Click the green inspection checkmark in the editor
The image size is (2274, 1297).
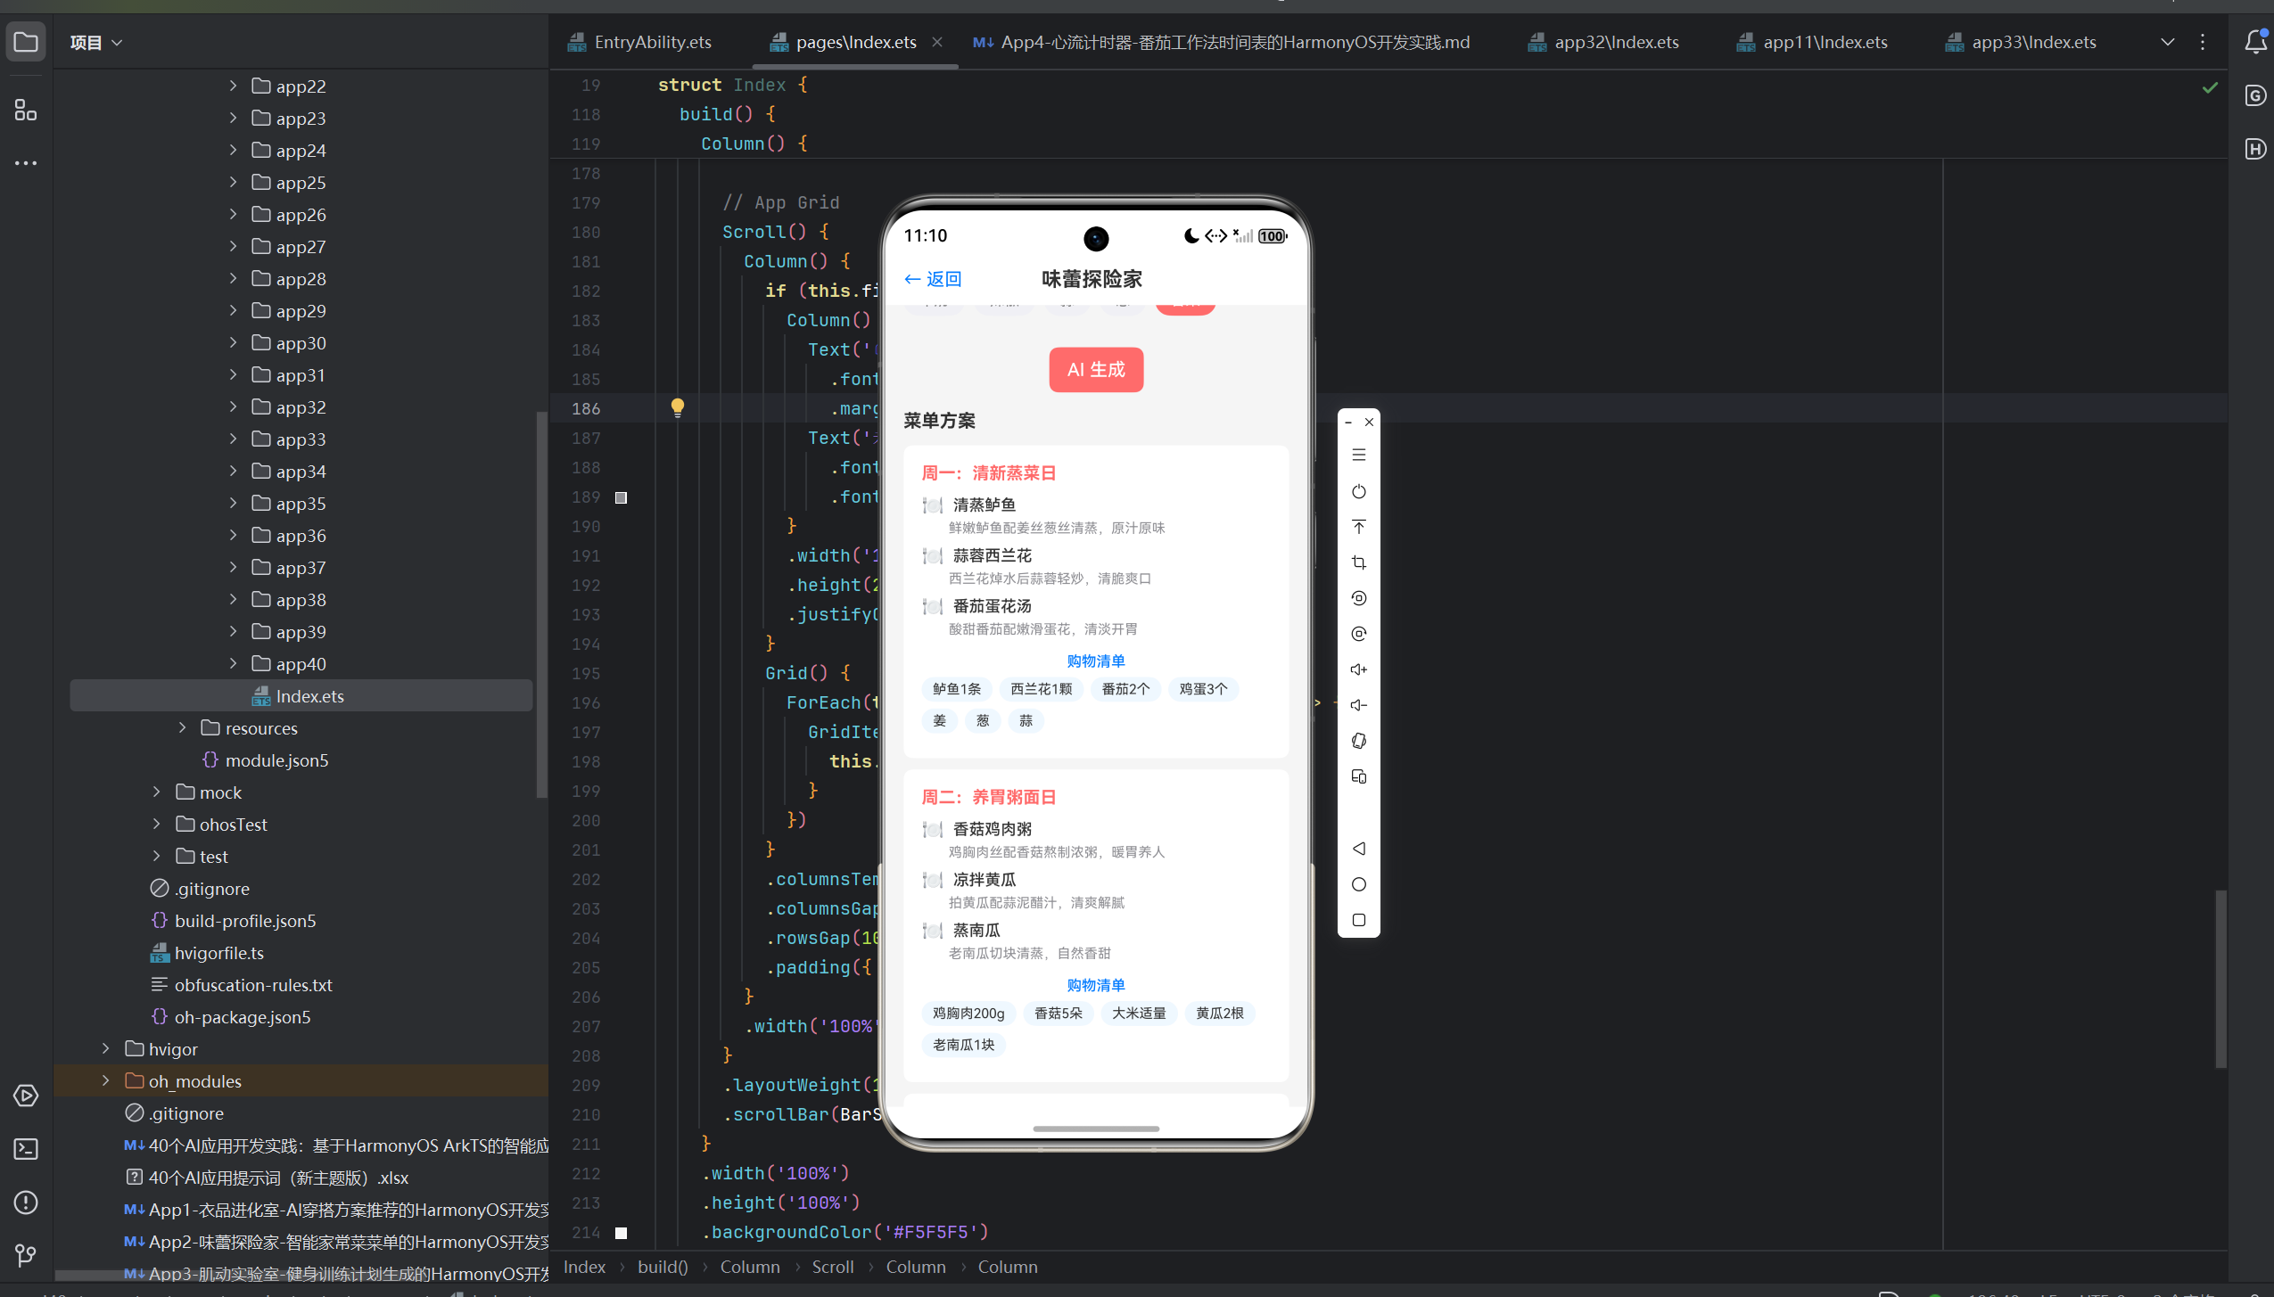tap(2210, 87)
